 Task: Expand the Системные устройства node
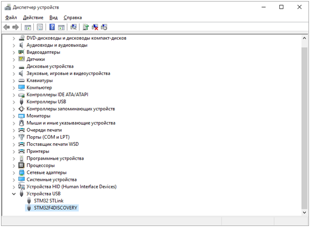[x=14, y=180]
